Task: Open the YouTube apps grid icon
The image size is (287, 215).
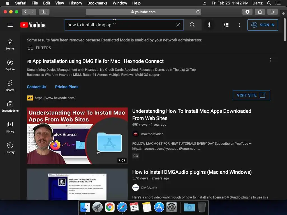Action: [x=226, y=25]
